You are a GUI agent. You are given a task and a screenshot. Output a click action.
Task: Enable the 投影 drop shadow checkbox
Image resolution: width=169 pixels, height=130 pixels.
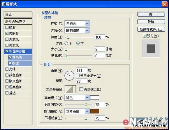coord(7,27)
